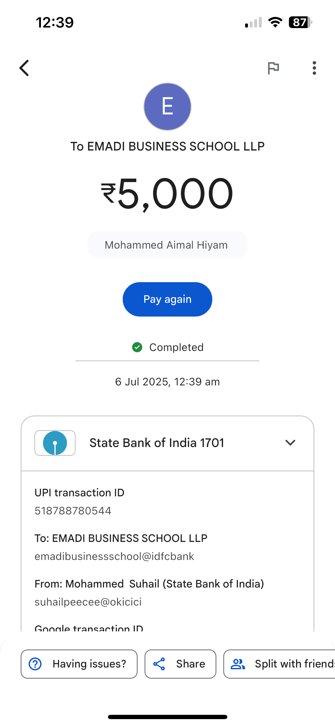Tap the share icon

[159, 664]
